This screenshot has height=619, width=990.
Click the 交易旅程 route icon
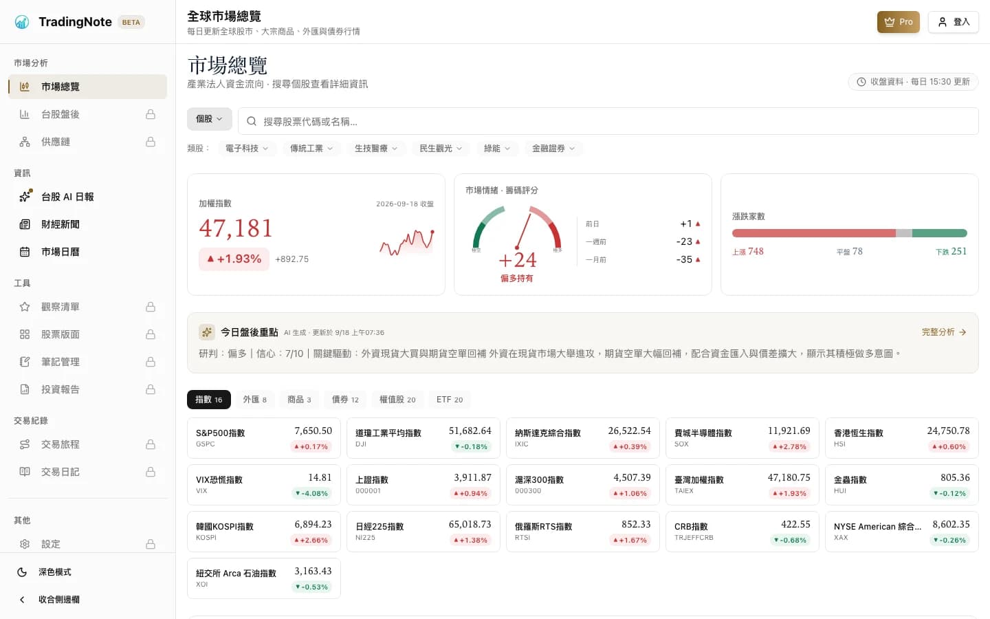[x=25, y=444]
